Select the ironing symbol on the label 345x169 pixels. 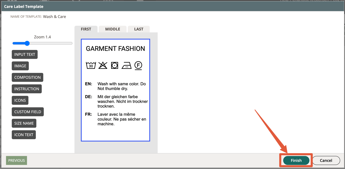tap(126, 66)
